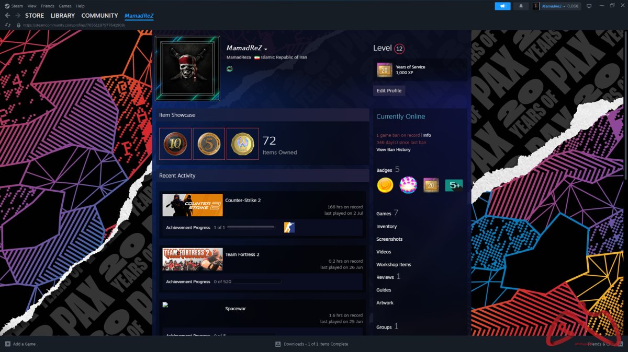Open the Counter-Strike 2 game banner
Image resolution: width=628 pixels, height=352 pixels.
click(x=192, y=205)
